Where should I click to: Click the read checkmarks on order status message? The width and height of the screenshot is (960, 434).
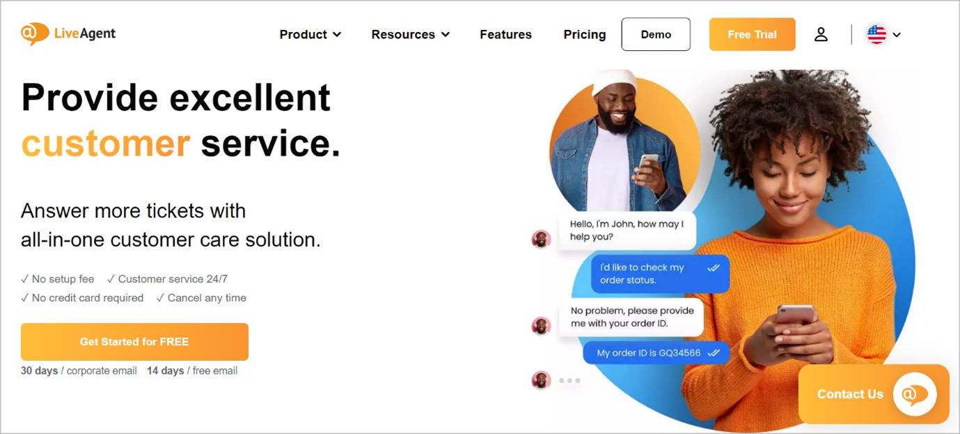[714, 268]
